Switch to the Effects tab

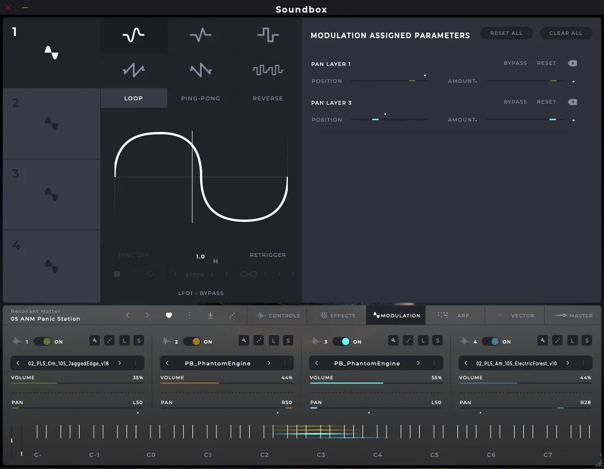tap(337, 315)
